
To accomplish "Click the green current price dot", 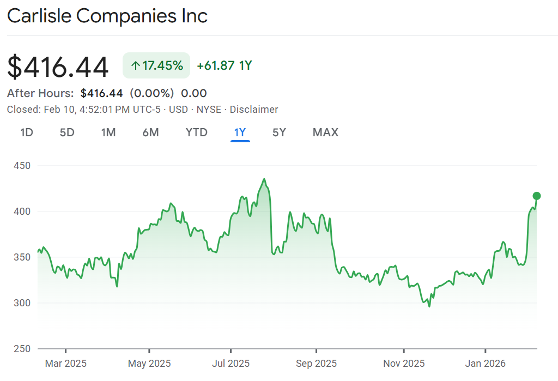I will (x=537, y=196).
